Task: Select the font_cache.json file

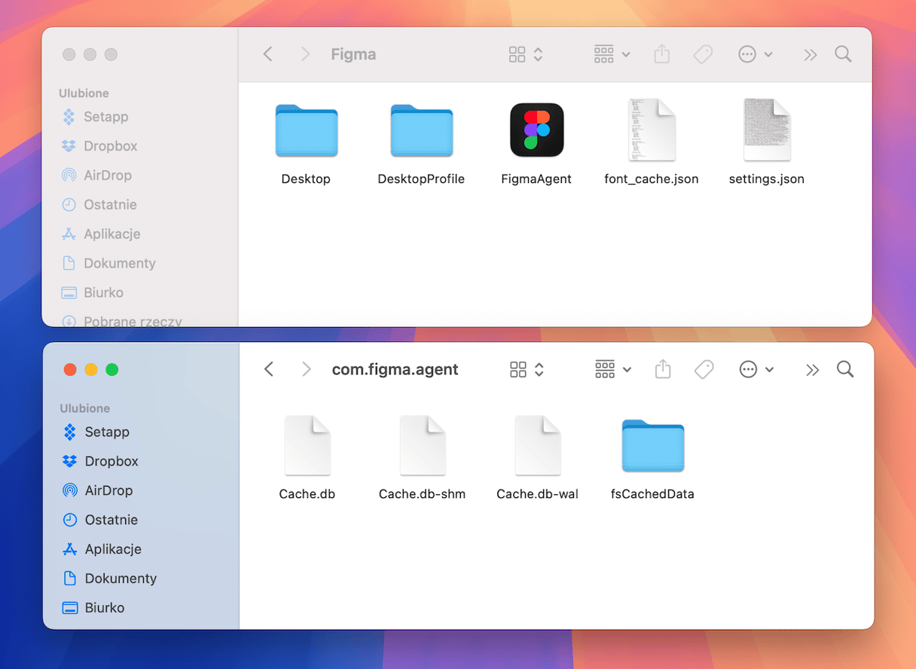Action: coord(652,130)
